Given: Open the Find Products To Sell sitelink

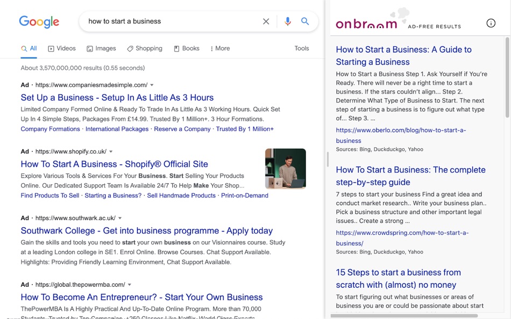Looking at the screenshot, I should click(x=50, y=195).
